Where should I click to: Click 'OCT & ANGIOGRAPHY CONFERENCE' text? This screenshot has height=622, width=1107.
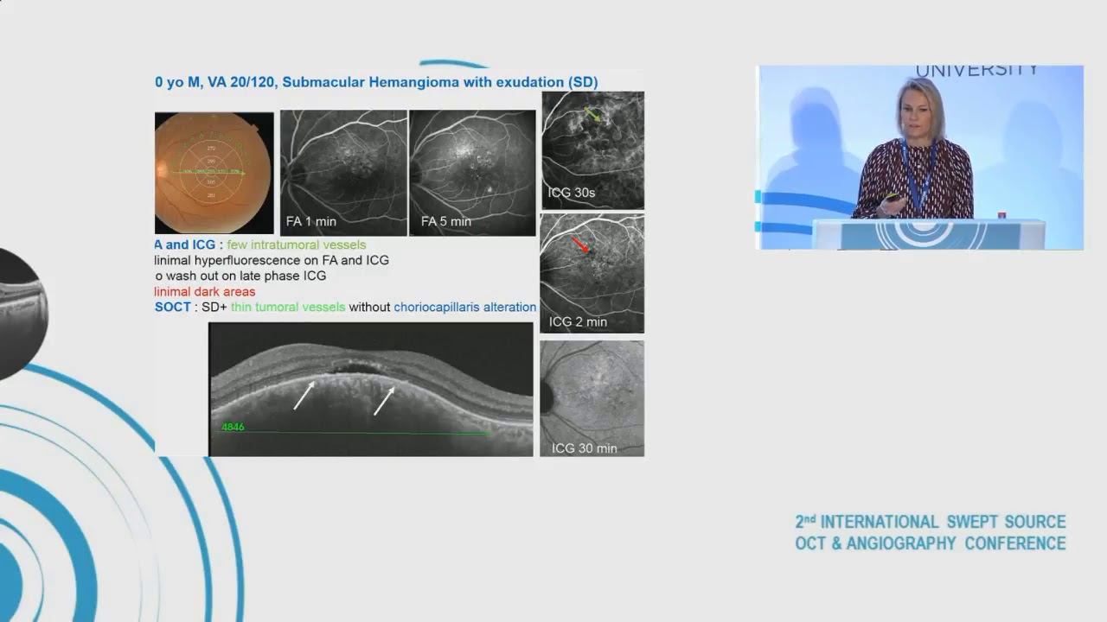point(931,543)
